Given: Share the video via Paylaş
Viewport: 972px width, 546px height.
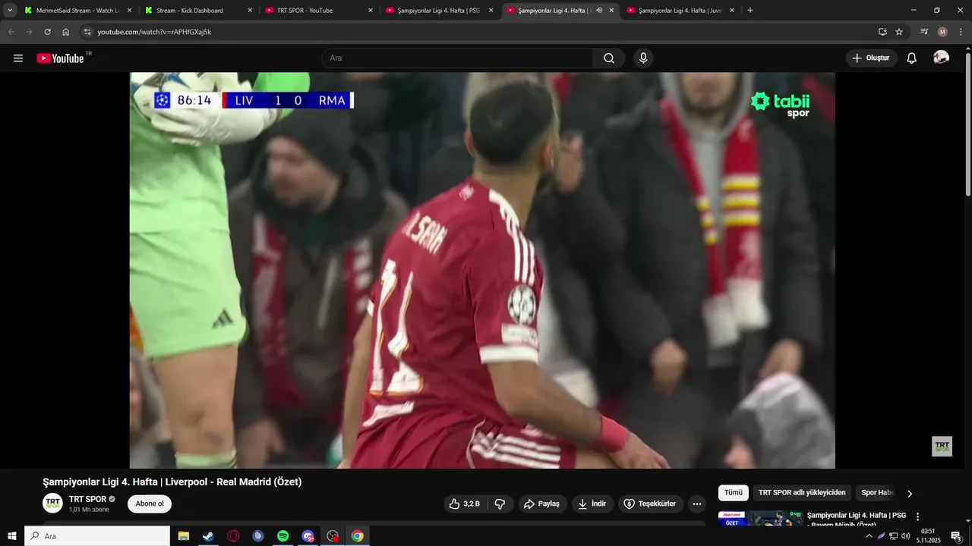Looking at the screenshot, I should click(542, 504).
